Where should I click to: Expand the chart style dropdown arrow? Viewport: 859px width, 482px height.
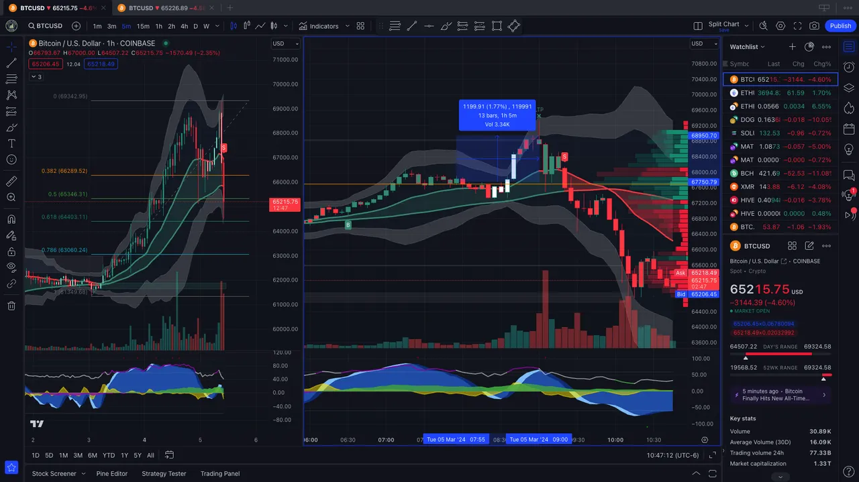[286, 26]
